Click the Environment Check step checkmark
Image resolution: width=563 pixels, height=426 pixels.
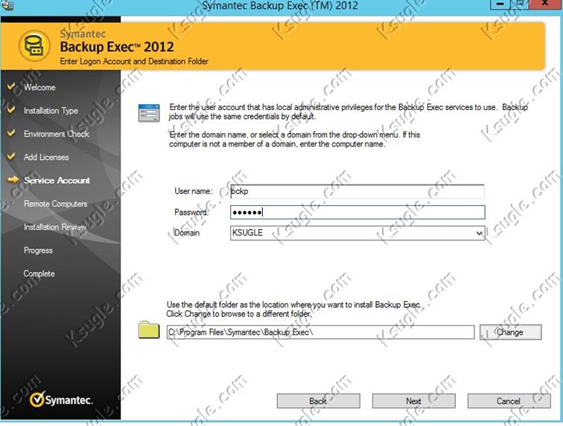click(11, 133)
